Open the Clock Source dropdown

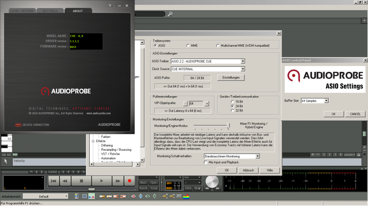click(x=243, y=69)
